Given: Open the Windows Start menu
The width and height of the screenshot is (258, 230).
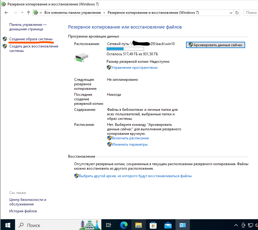Looking at the screenshot, I should (x=8, y=225).
